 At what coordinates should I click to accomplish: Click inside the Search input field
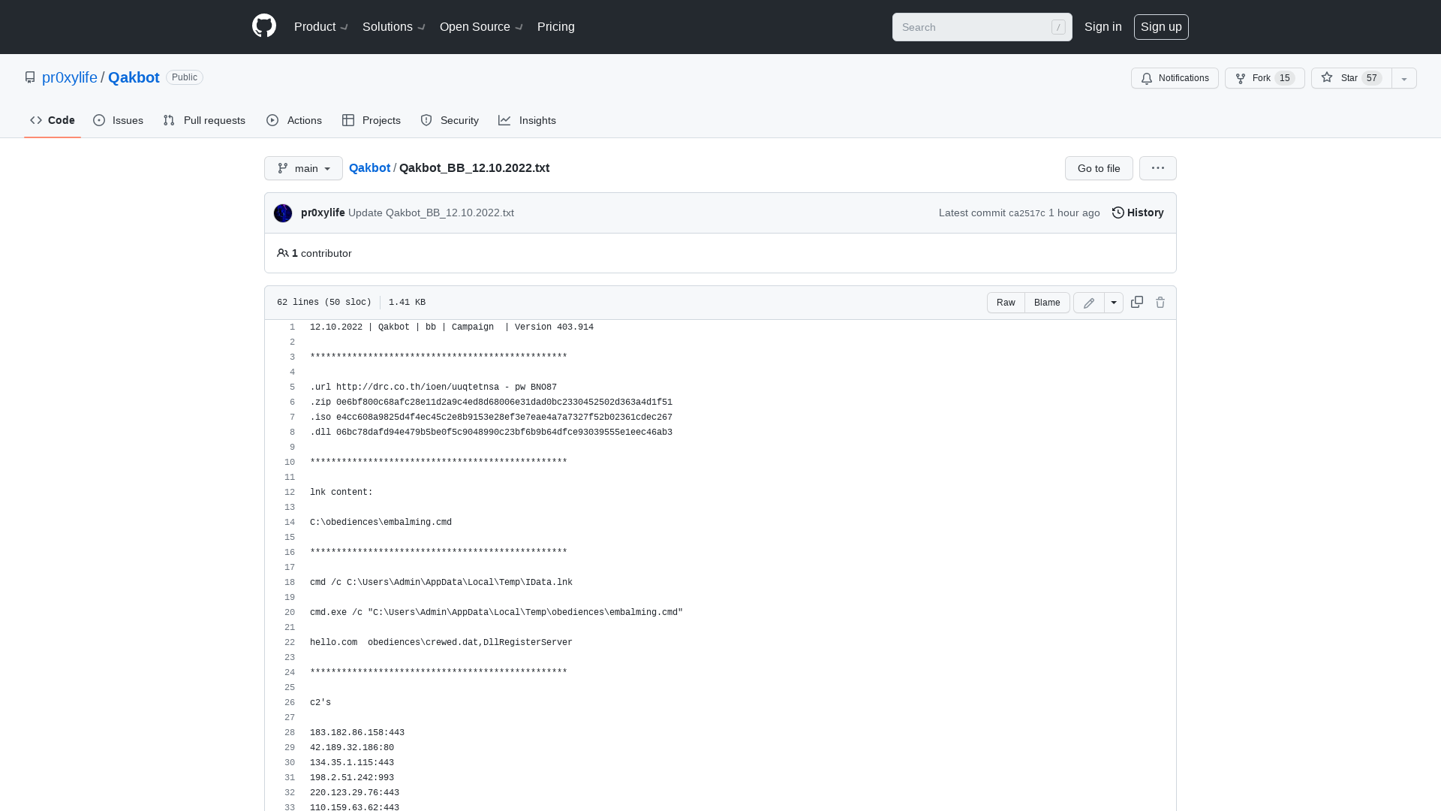(976, 27)
